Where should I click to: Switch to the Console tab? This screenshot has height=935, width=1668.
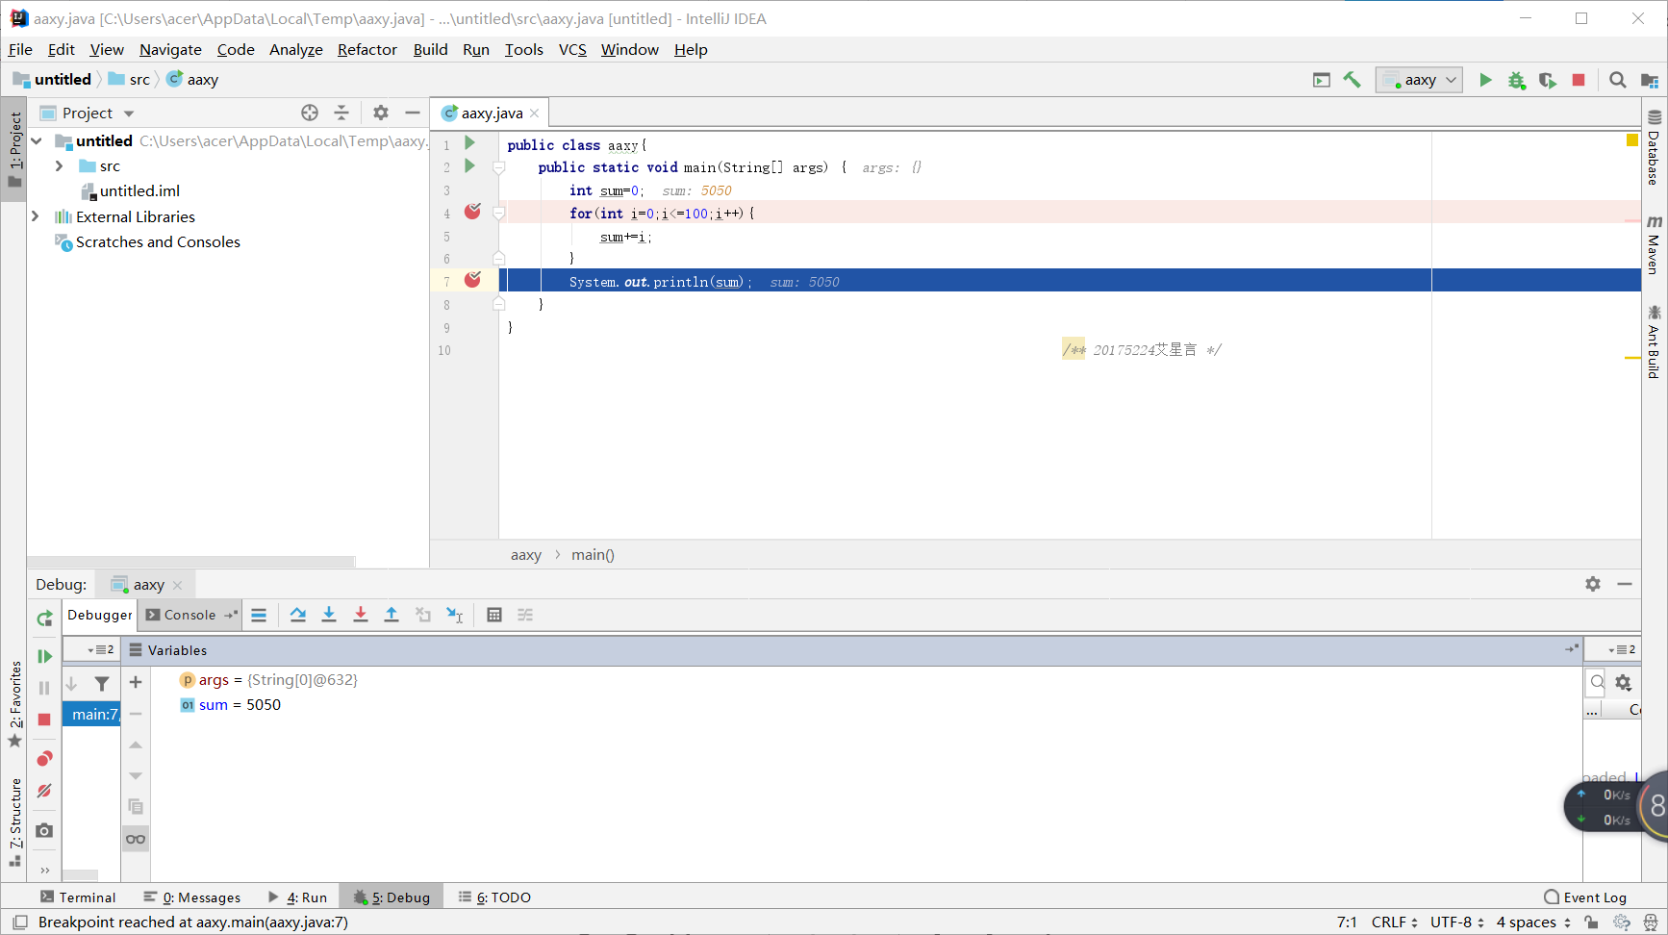coord(189,615)
